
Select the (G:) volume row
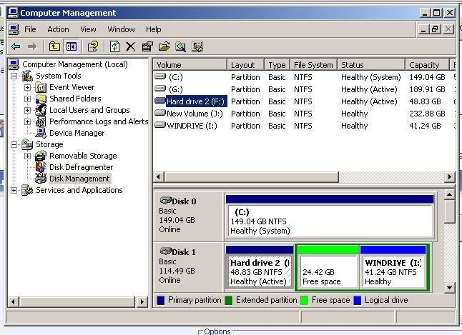pyautogui.click(x=303, y=89)
